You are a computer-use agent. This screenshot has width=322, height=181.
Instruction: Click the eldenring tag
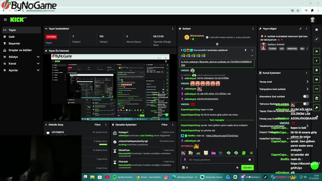(292, 49)
